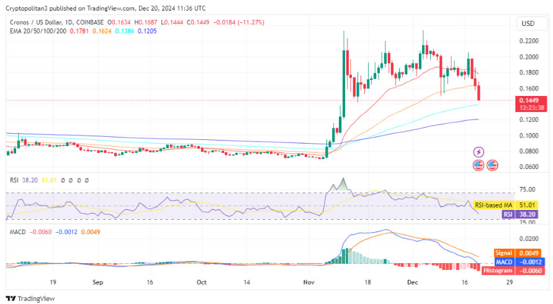This screenshot has height=304, width=553.
Task: Click the orange Signal label tag
Action: [x=504, y=253]
